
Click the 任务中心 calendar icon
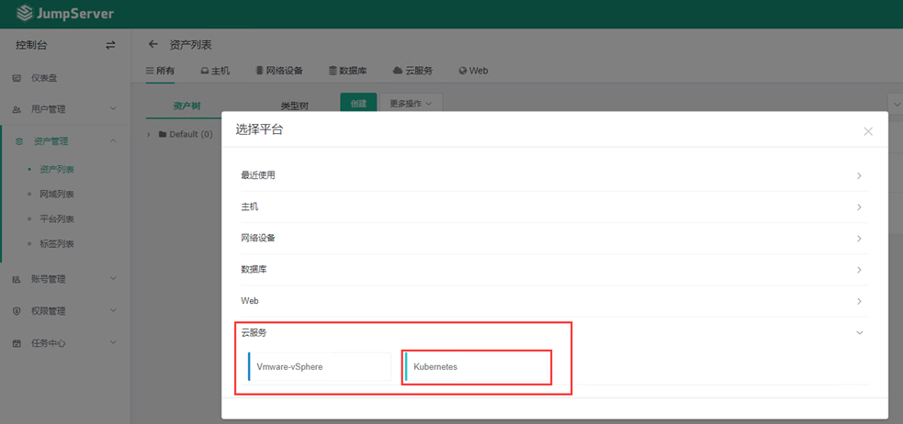[17, 343]
